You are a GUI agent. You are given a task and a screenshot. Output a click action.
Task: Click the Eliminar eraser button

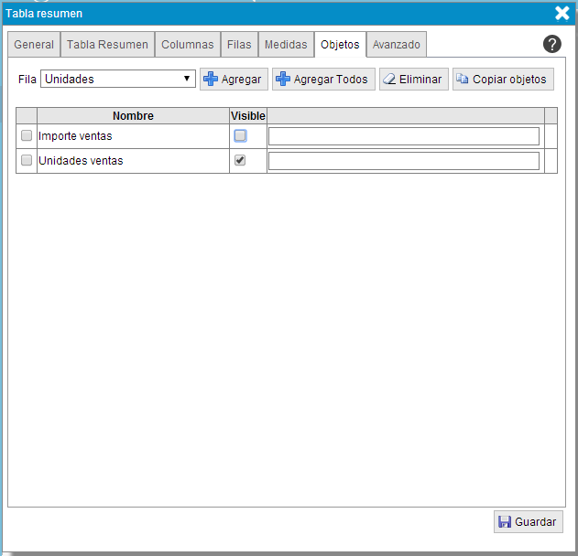pos(413,80)
